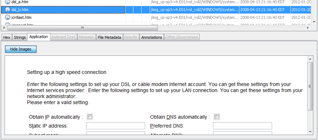Screen dimensions: 318x140
Task: Switch to the Annotations tab
Action: 152,37
